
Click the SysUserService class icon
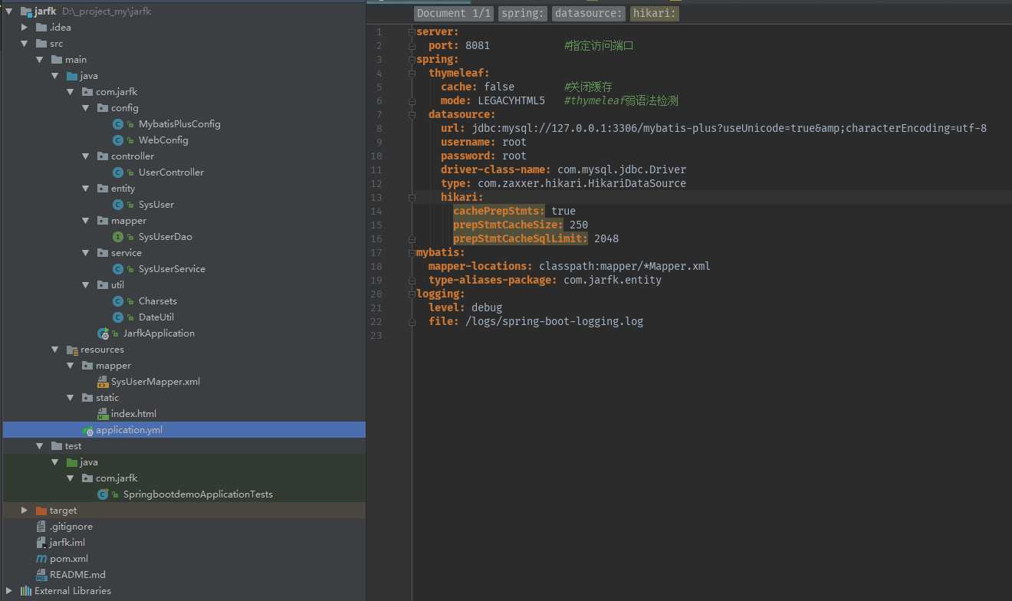pos(118,269)
